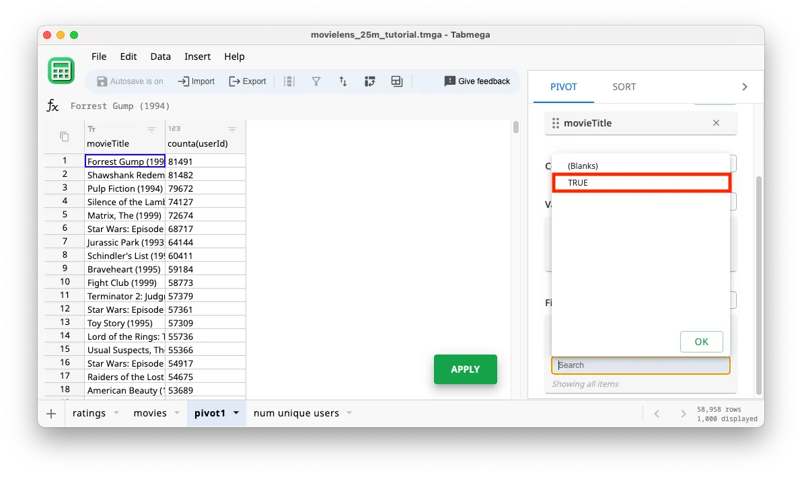This screenshot has height=477, width=802.
Task: Select (Blanks) in the filter list
Action: coord(583,166)
